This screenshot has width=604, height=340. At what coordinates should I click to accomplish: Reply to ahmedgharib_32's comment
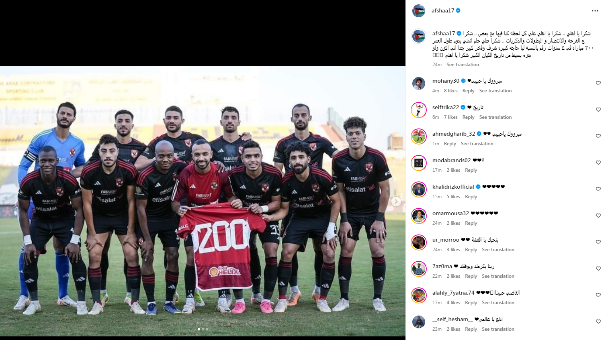click(x=450, y=144)
